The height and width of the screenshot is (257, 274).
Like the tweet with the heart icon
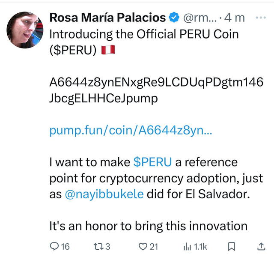click(143, 246)
